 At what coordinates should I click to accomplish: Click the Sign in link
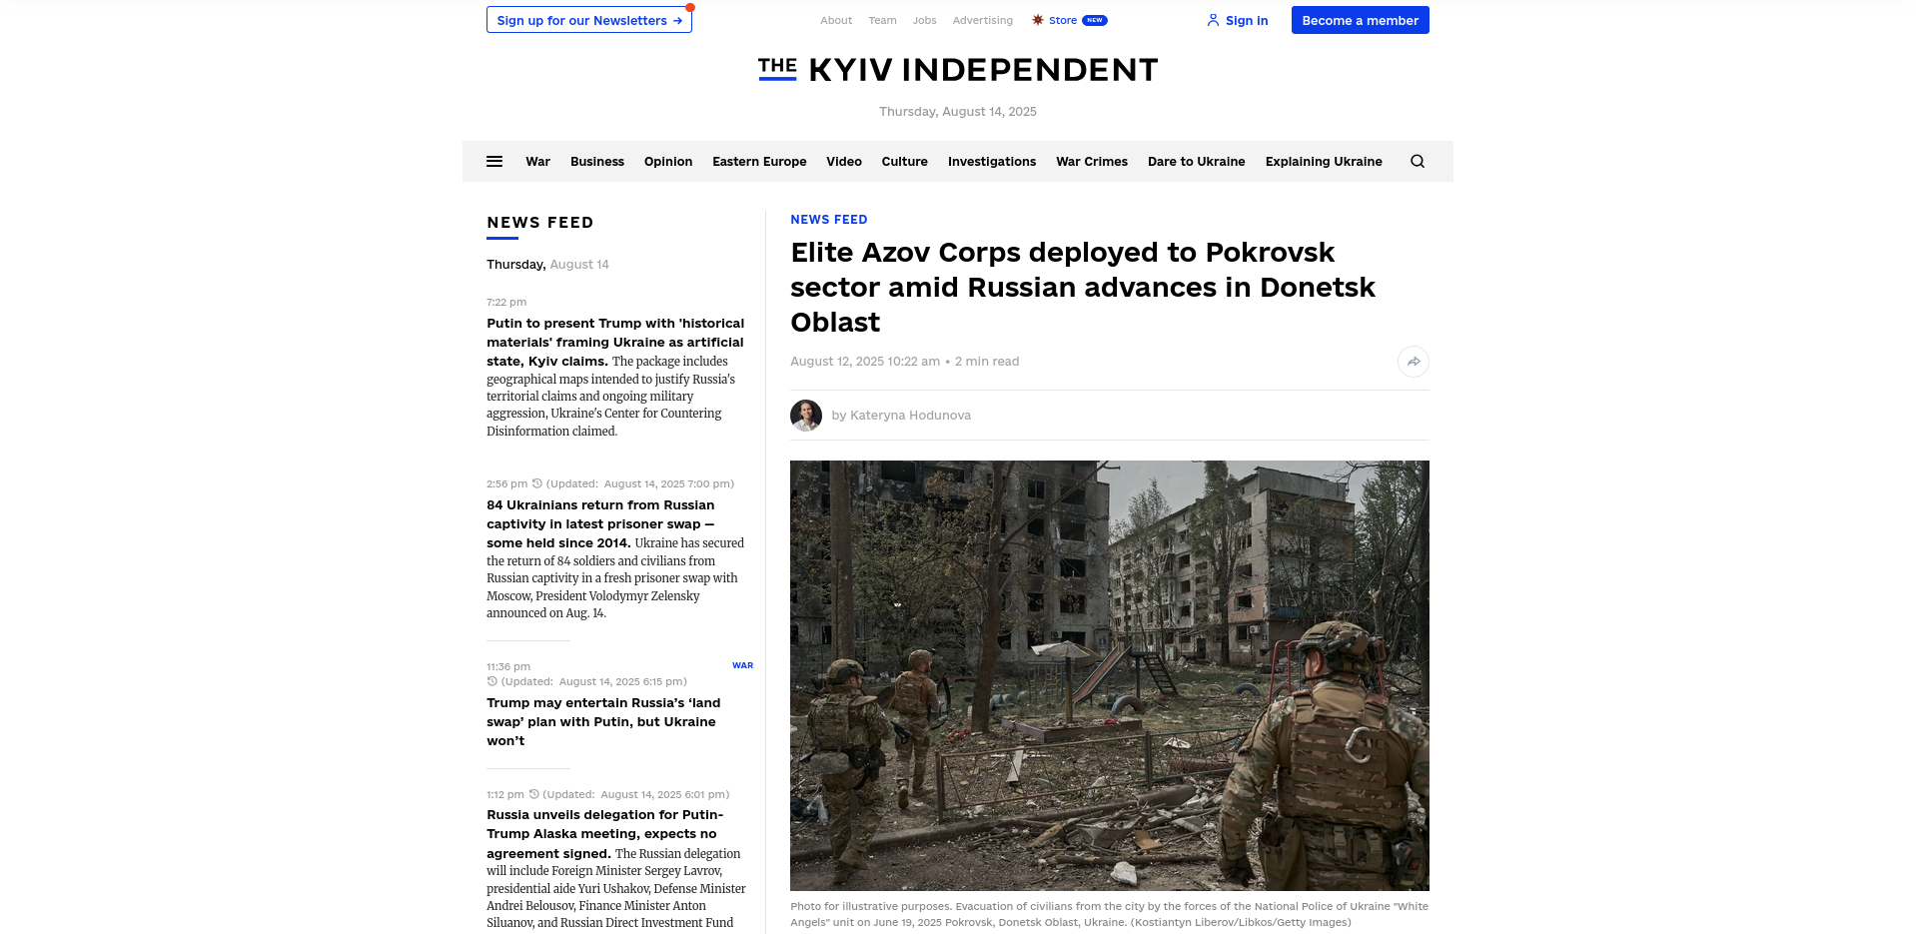tap(1247, 20)
